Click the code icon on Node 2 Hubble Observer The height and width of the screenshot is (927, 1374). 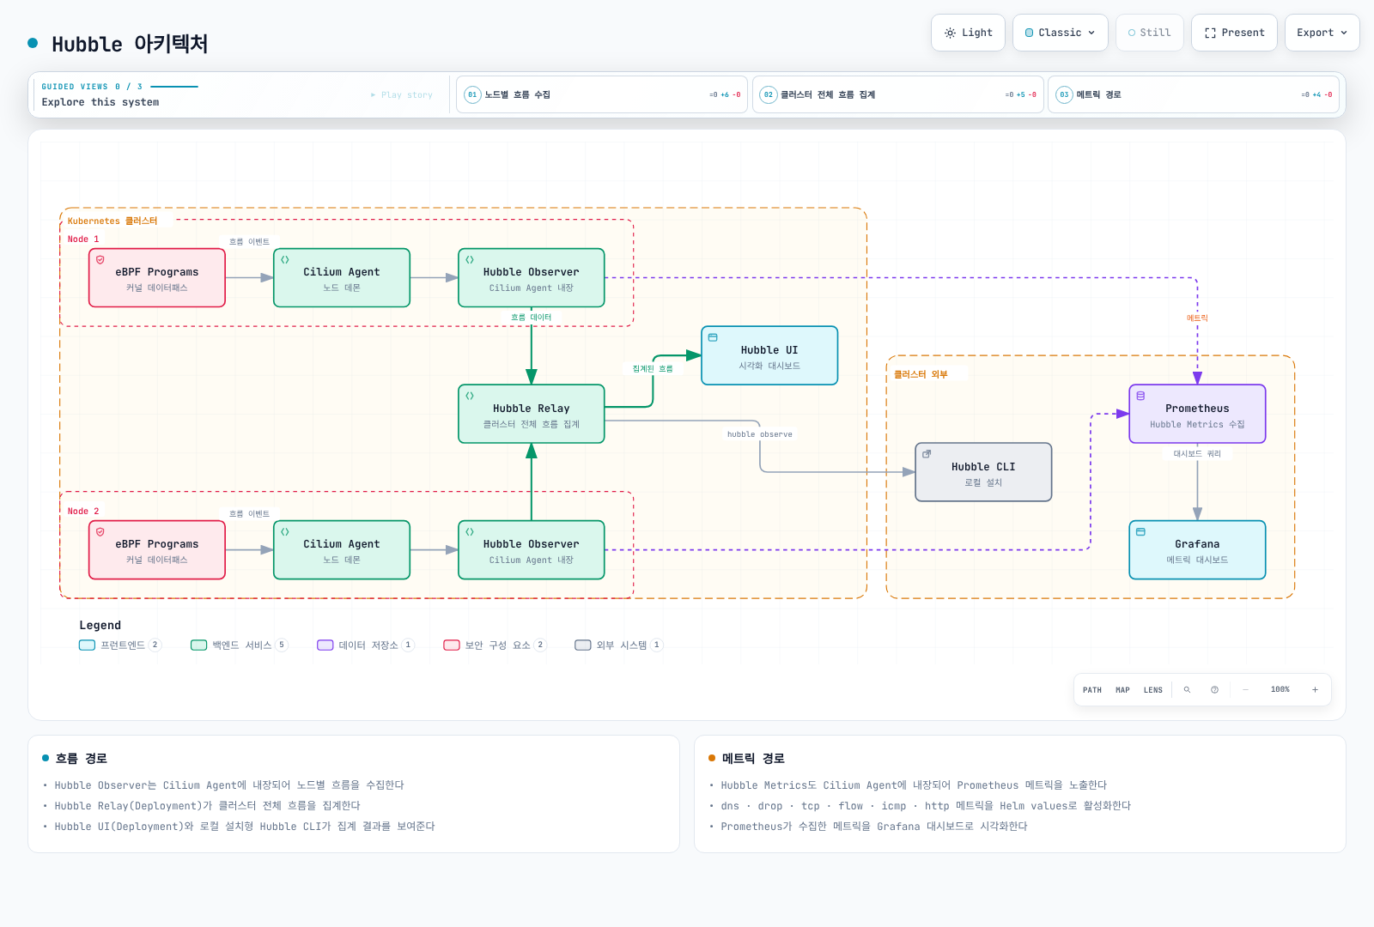(x=469, y=531)
